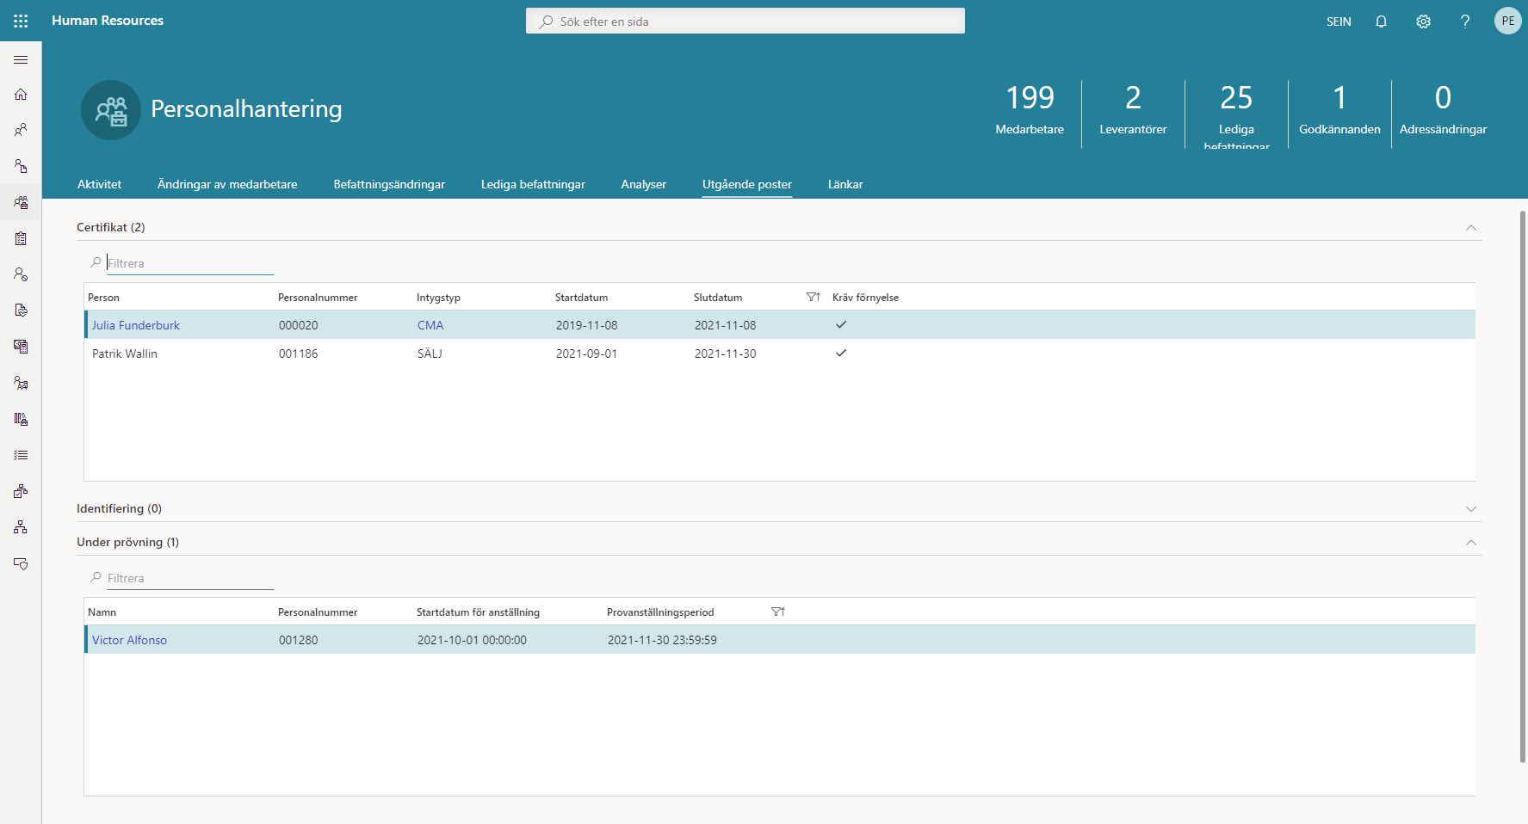The image size is (1528, 824).
Task: Switch to the Aktivitet tab
Action: [99, 184]
